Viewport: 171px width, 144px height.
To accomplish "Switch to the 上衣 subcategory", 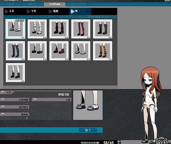I will click(x=11, y=11).
